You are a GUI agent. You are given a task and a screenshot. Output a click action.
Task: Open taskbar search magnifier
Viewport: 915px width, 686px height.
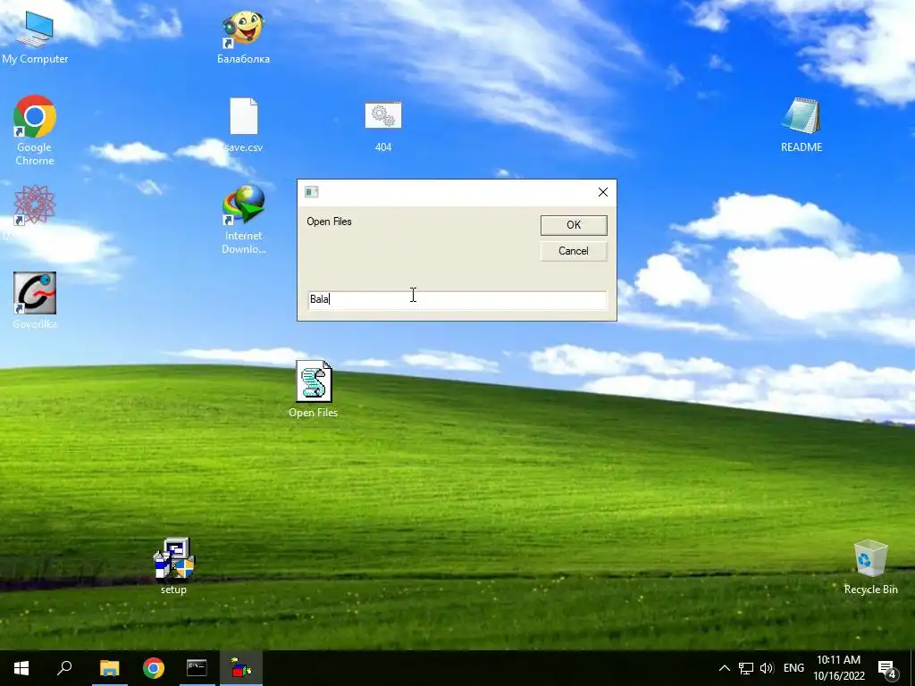click(x=64, y=668)
